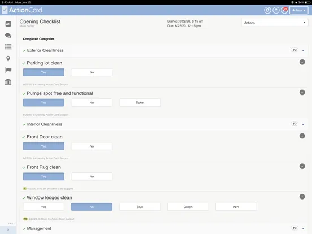Screen dimensions: 312x234
Task: Collapse the Exterior Cleanliness category
Action: [303, 50]
